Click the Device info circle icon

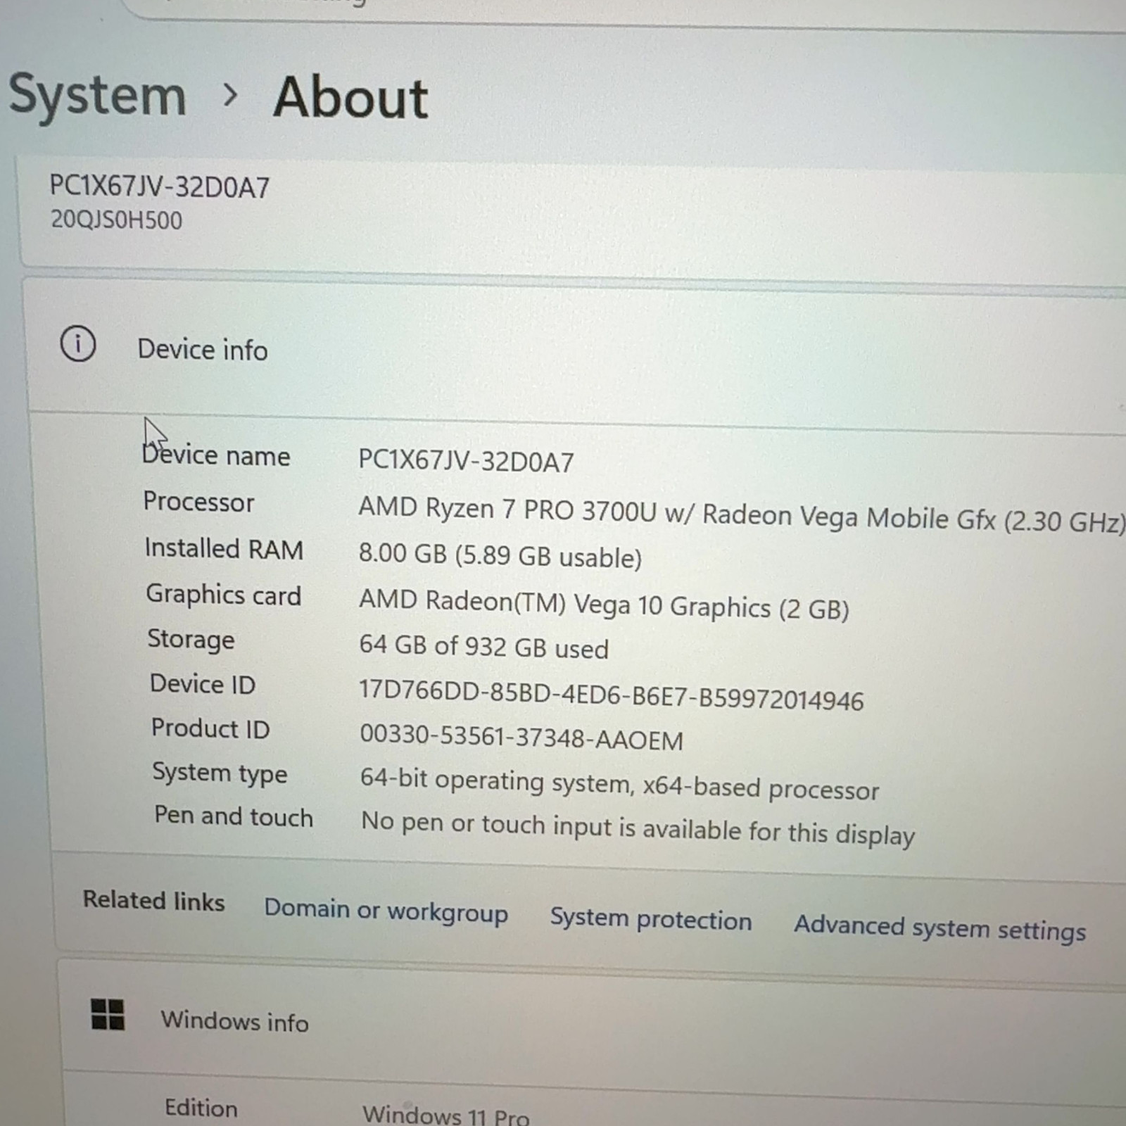coord(77,344)
